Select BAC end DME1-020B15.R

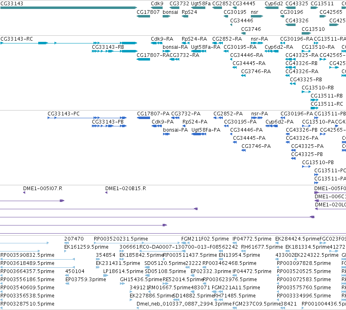126,189
